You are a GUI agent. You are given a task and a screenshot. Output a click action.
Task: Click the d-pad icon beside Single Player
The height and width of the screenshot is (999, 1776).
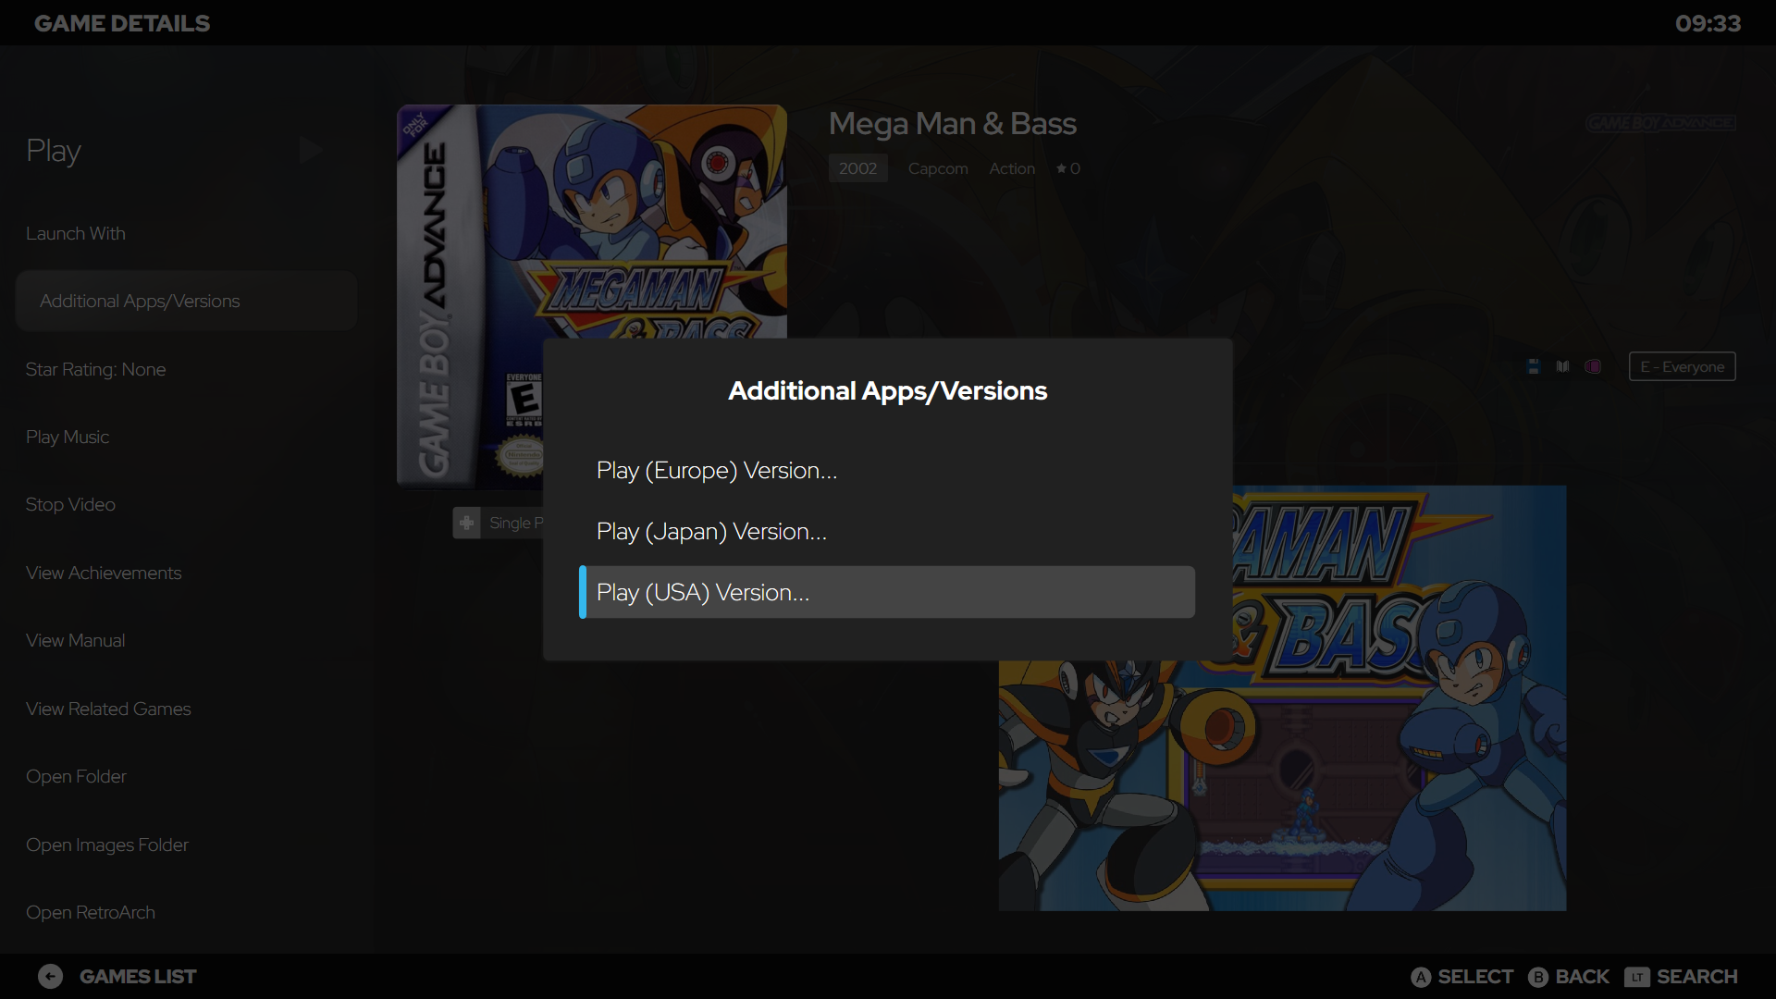tap(466, 523)
